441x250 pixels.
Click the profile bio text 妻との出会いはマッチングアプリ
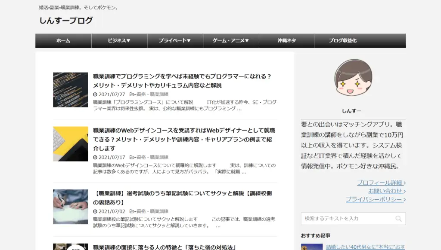(352, 145)
